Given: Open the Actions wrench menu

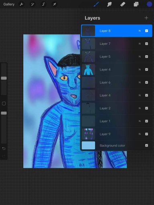Looking at the screenshot, I should [x=21, y=4].
